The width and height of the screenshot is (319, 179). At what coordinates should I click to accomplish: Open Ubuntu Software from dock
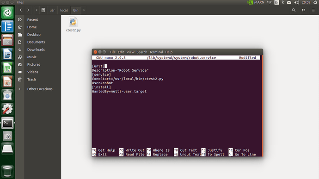tap(7, 95)
